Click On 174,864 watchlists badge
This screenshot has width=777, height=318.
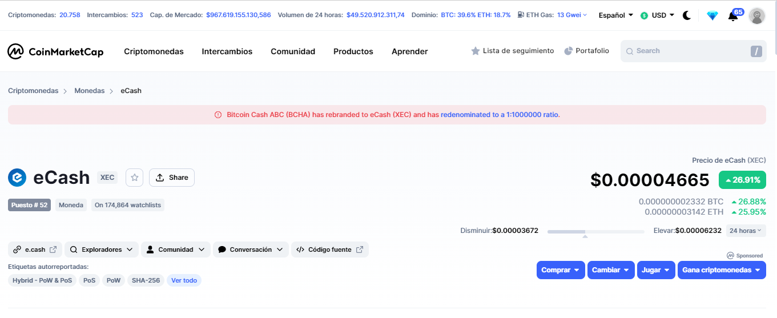(x=128, y=205)
